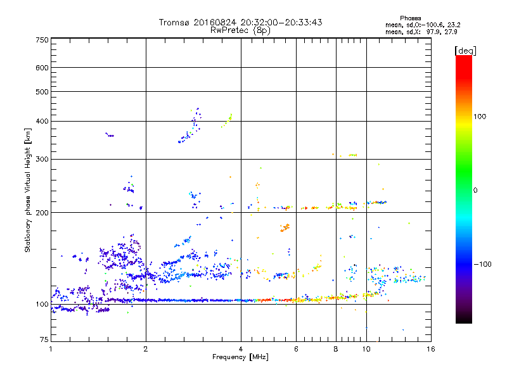Click the x-axis tick label '1'

pos(51,349)
